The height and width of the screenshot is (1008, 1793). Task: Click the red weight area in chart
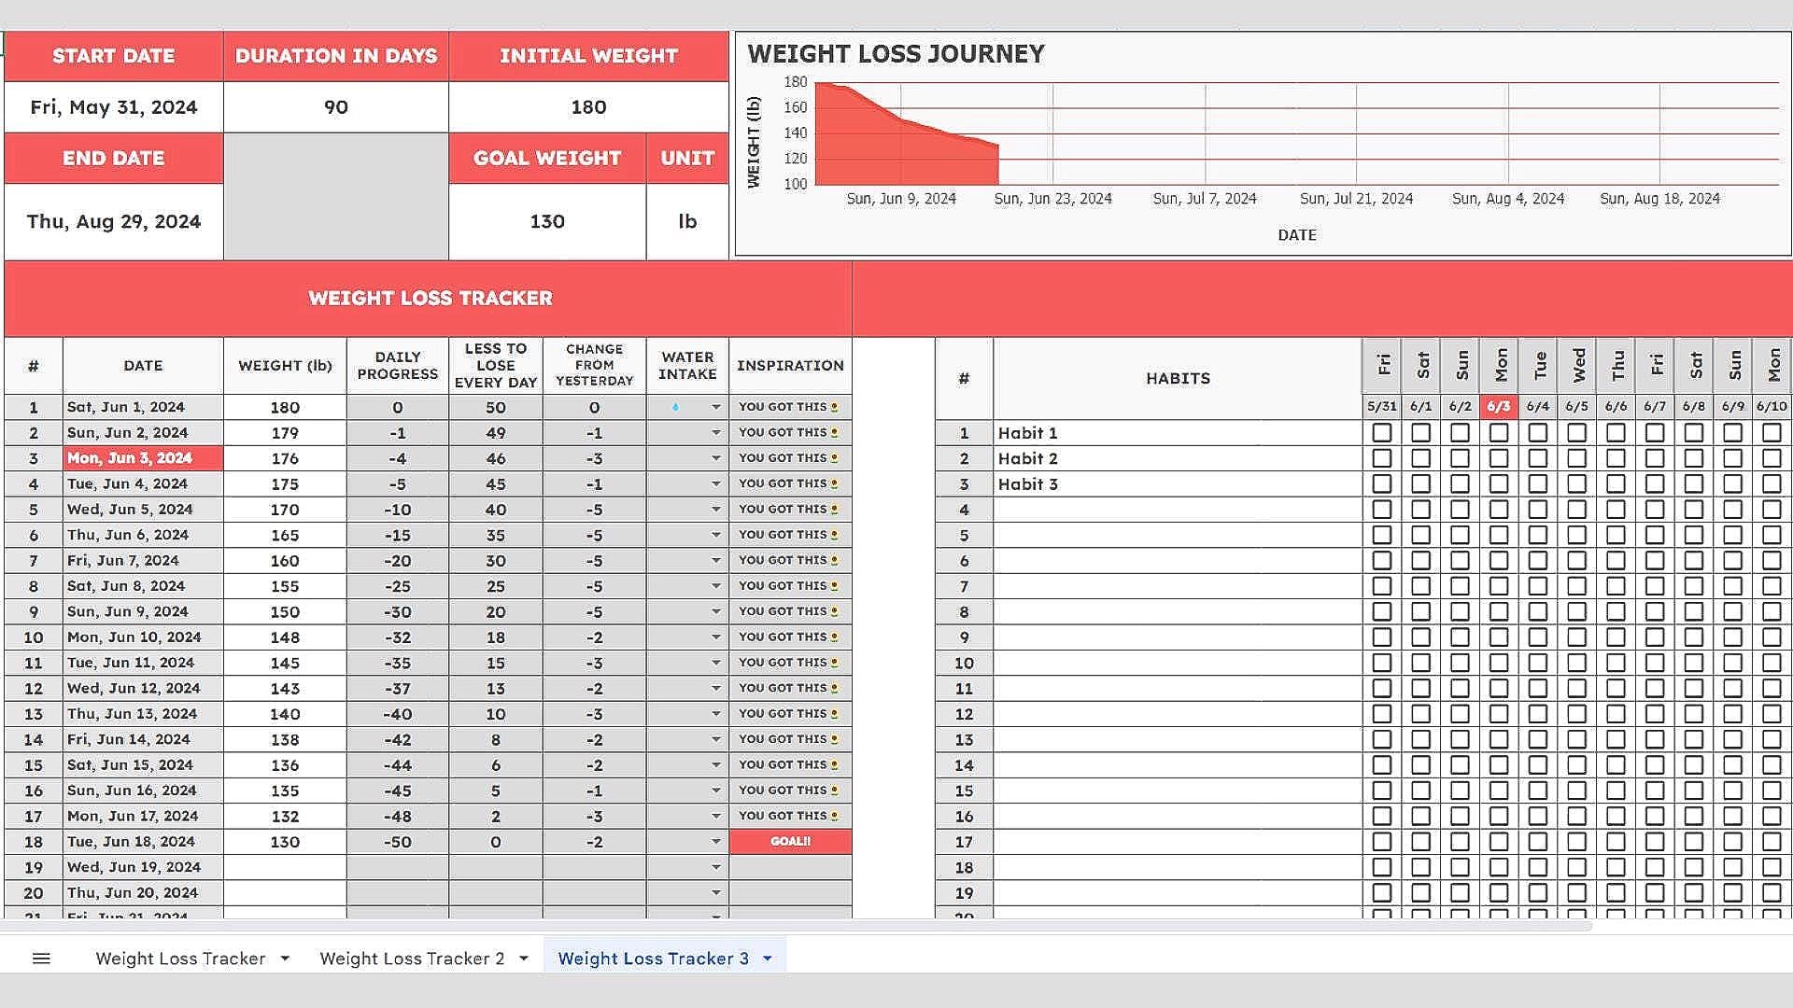(x=896, y=149)
